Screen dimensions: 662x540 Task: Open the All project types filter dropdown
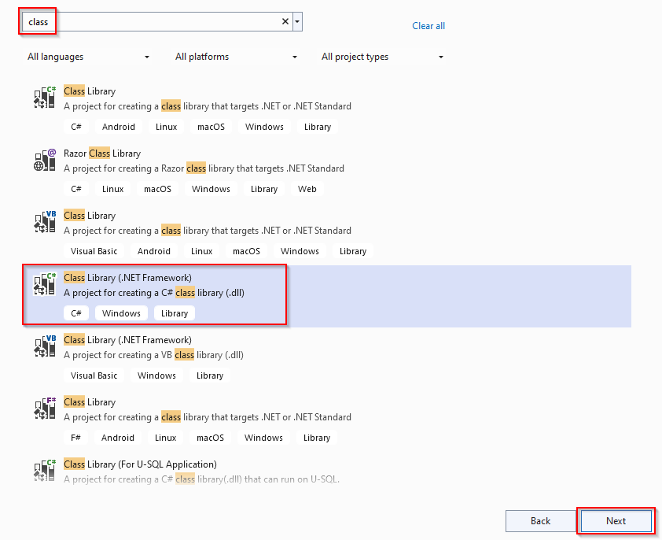tap(383, 57)
